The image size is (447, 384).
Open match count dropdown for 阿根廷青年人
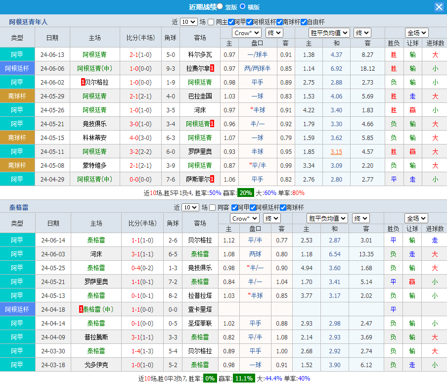pyautogui.click(x=188, y=22)
